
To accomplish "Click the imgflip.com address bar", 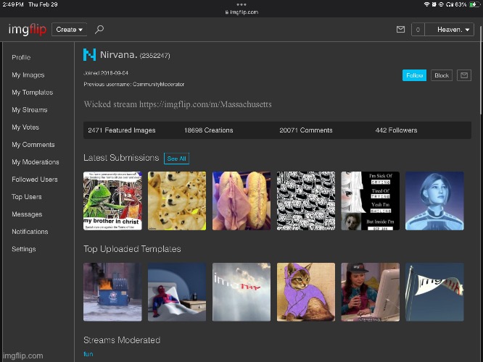I will point(241,12).
